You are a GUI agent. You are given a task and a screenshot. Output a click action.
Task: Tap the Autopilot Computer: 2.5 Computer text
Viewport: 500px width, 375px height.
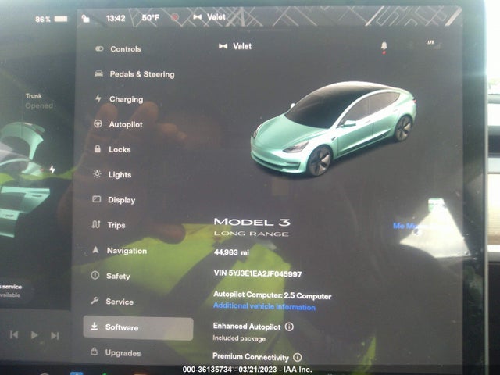point(273,295)
